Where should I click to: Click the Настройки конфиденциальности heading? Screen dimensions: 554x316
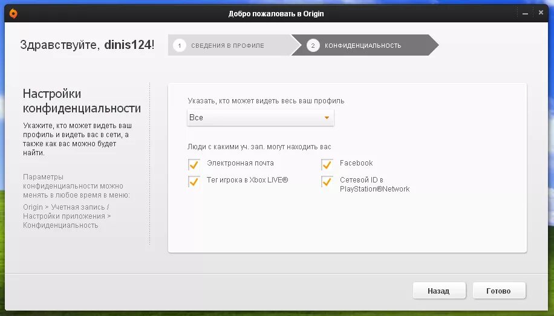82,101
